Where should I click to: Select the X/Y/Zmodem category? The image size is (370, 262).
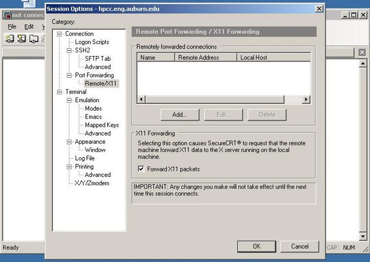[x=92, y=183]
